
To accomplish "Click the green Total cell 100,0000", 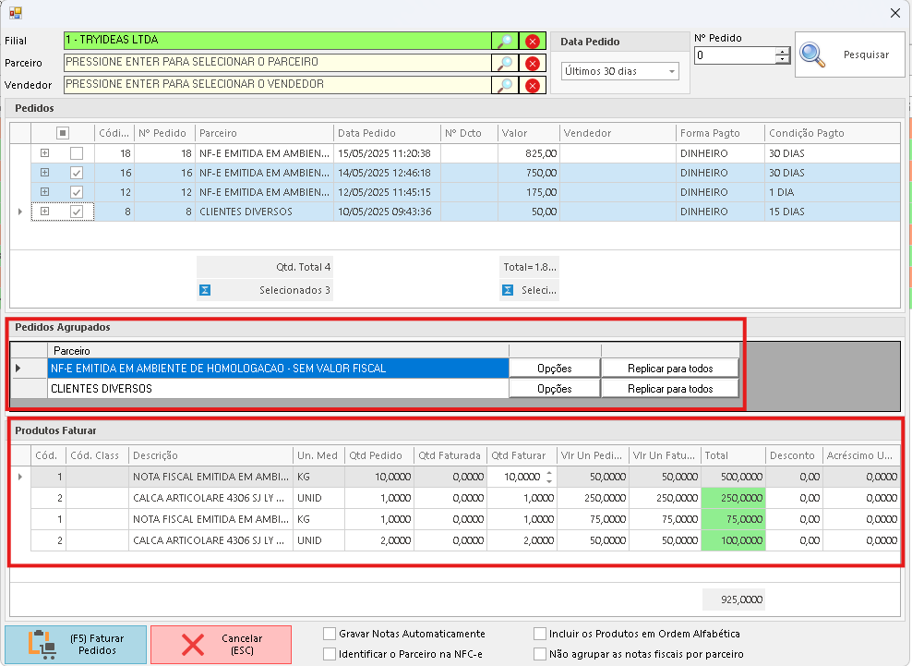I will [733, 540].
